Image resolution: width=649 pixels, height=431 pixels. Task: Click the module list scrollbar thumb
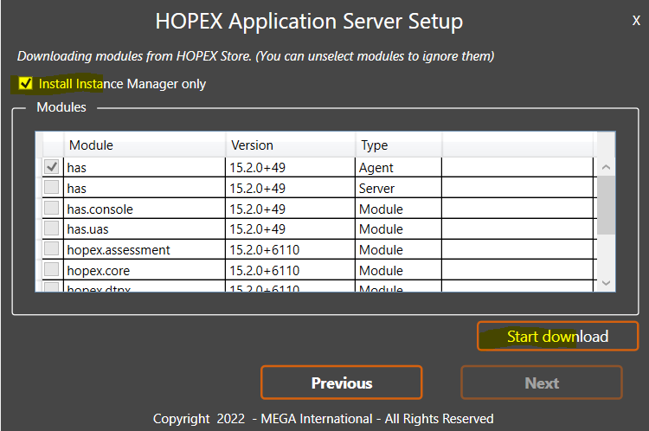click(x=607, y=203)
